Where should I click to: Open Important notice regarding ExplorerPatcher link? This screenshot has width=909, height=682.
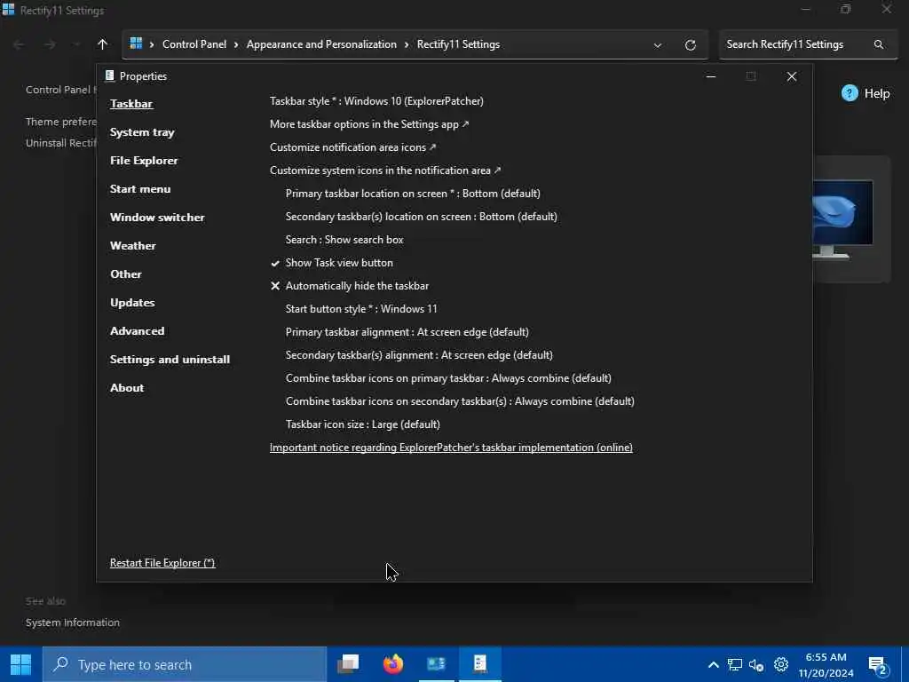tap(451, 448)
